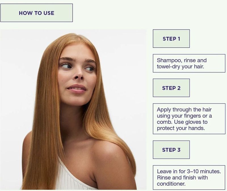Select the STEP 2 label box

click(x=171, y=88)
